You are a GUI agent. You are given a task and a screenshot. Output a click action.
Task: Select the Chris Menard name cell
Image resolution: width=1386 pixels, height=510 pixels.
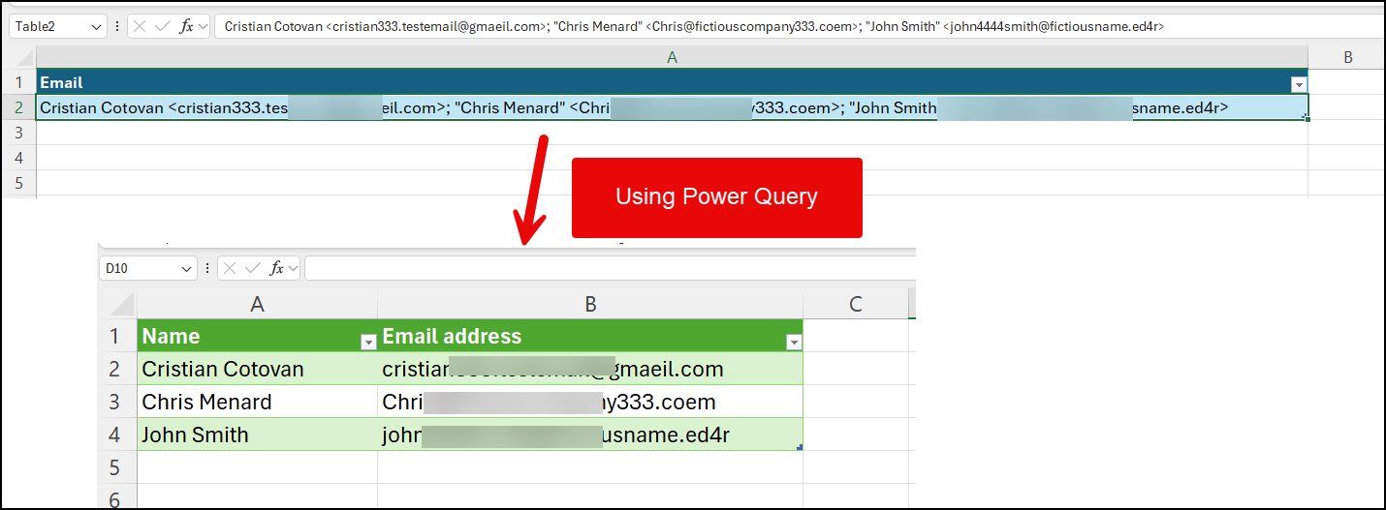(257, 402)
